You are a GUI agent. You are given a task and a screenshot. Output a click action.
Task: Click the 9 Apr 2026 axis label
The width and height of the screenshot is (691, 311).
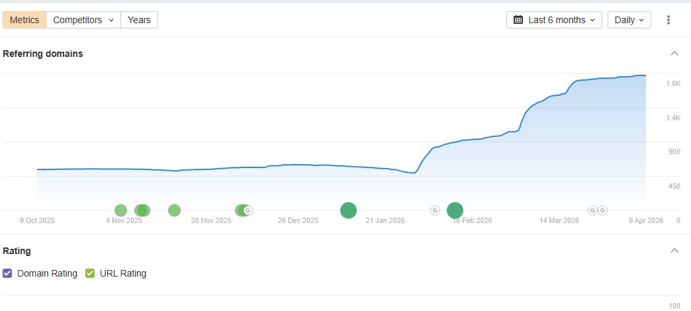pos(645,221)
